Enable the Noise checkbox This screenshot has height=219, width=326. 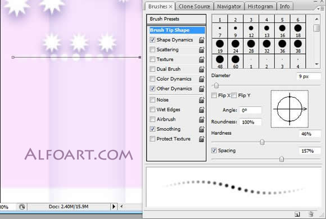point(152,100)
